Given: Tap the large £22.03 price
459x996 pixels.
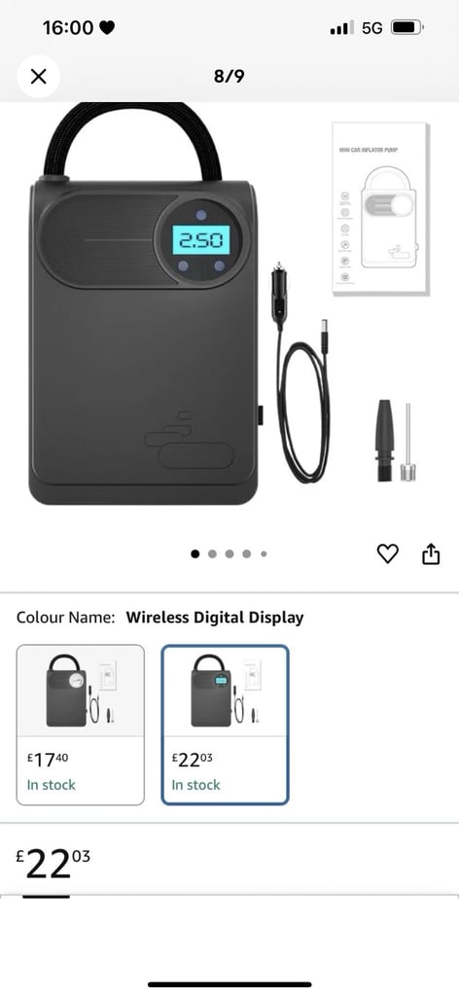Looking at the screenshot, I should pos(53,865).
